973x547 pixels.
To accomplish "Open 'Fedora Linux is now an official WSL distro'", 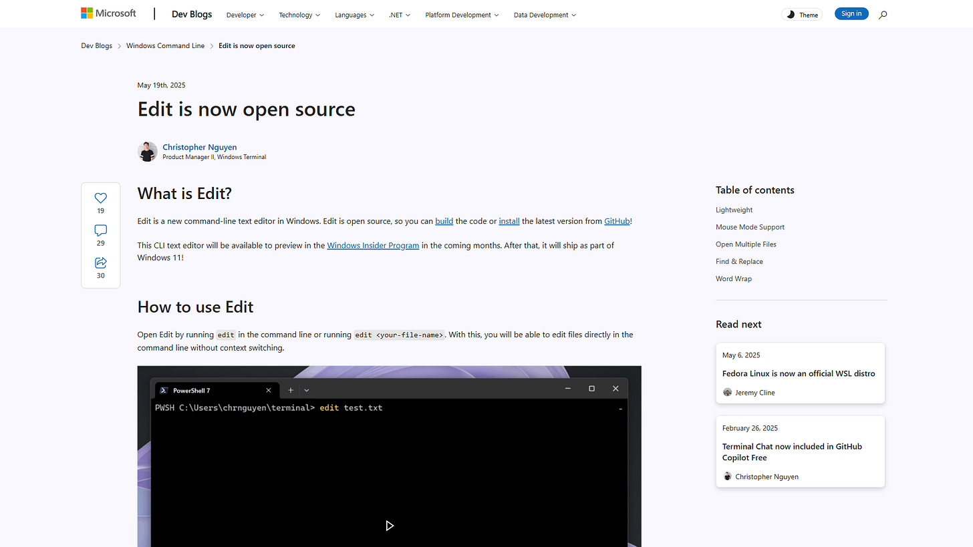I will (799, 373).
